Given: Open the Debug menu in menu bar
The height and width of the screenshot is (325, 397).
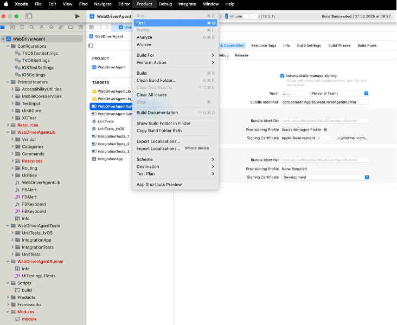Looking at the screenshot, I should pos(165,4).
